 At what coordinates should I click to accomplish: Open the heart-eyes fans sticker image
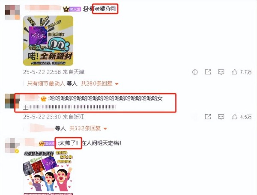(x=48, y=173)
